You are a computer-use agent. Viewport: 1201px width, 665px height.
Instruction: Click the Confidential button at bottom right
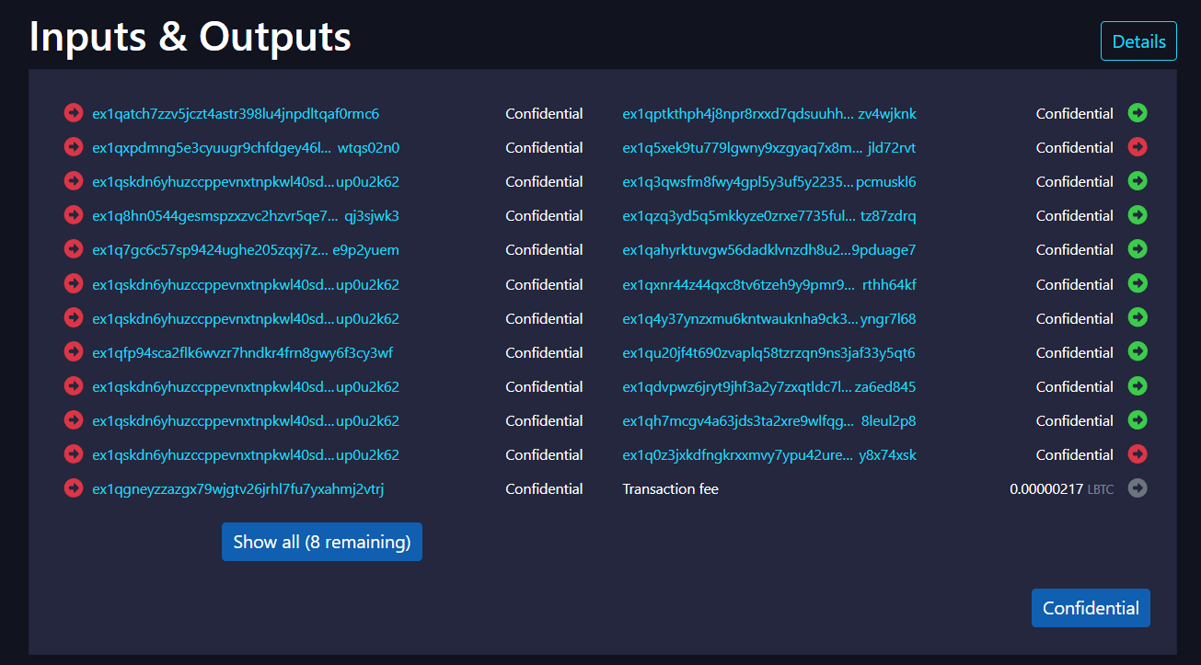tap(1091, 607)
